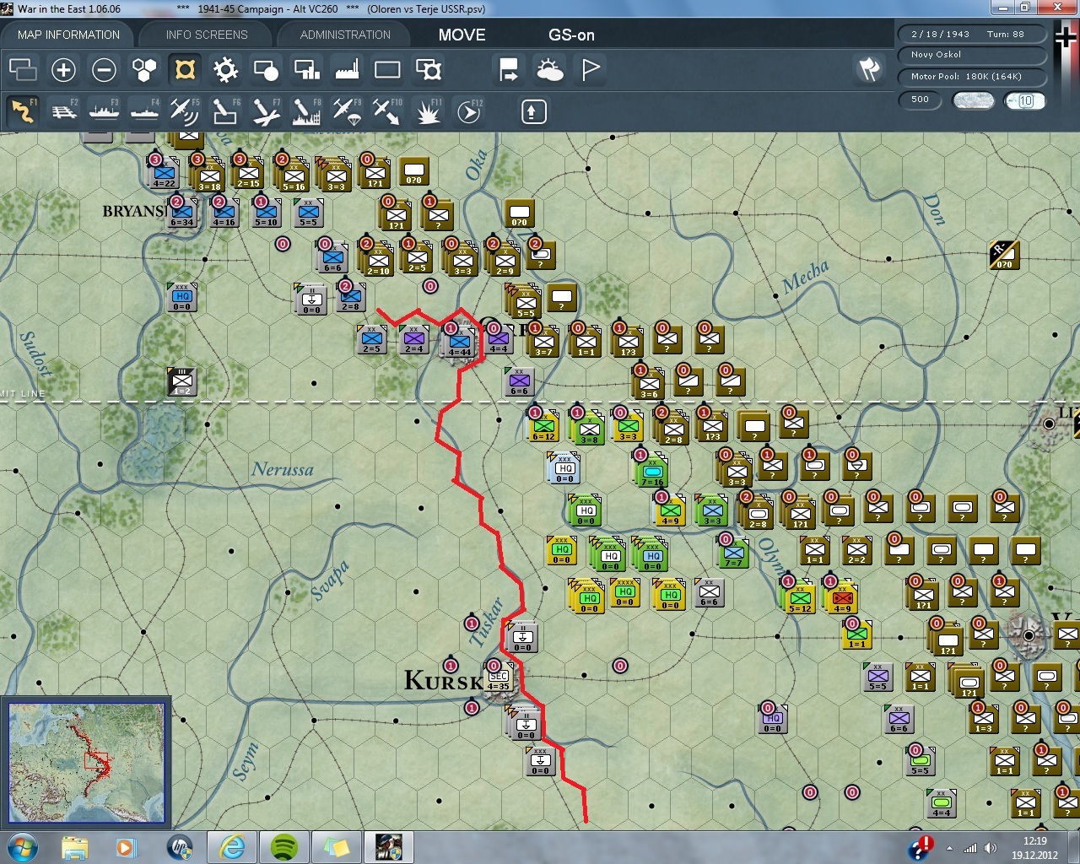This screenshot has height=864, width=1080.
Task: Toggle the hex grid display icon
Action: coord(144,70)
